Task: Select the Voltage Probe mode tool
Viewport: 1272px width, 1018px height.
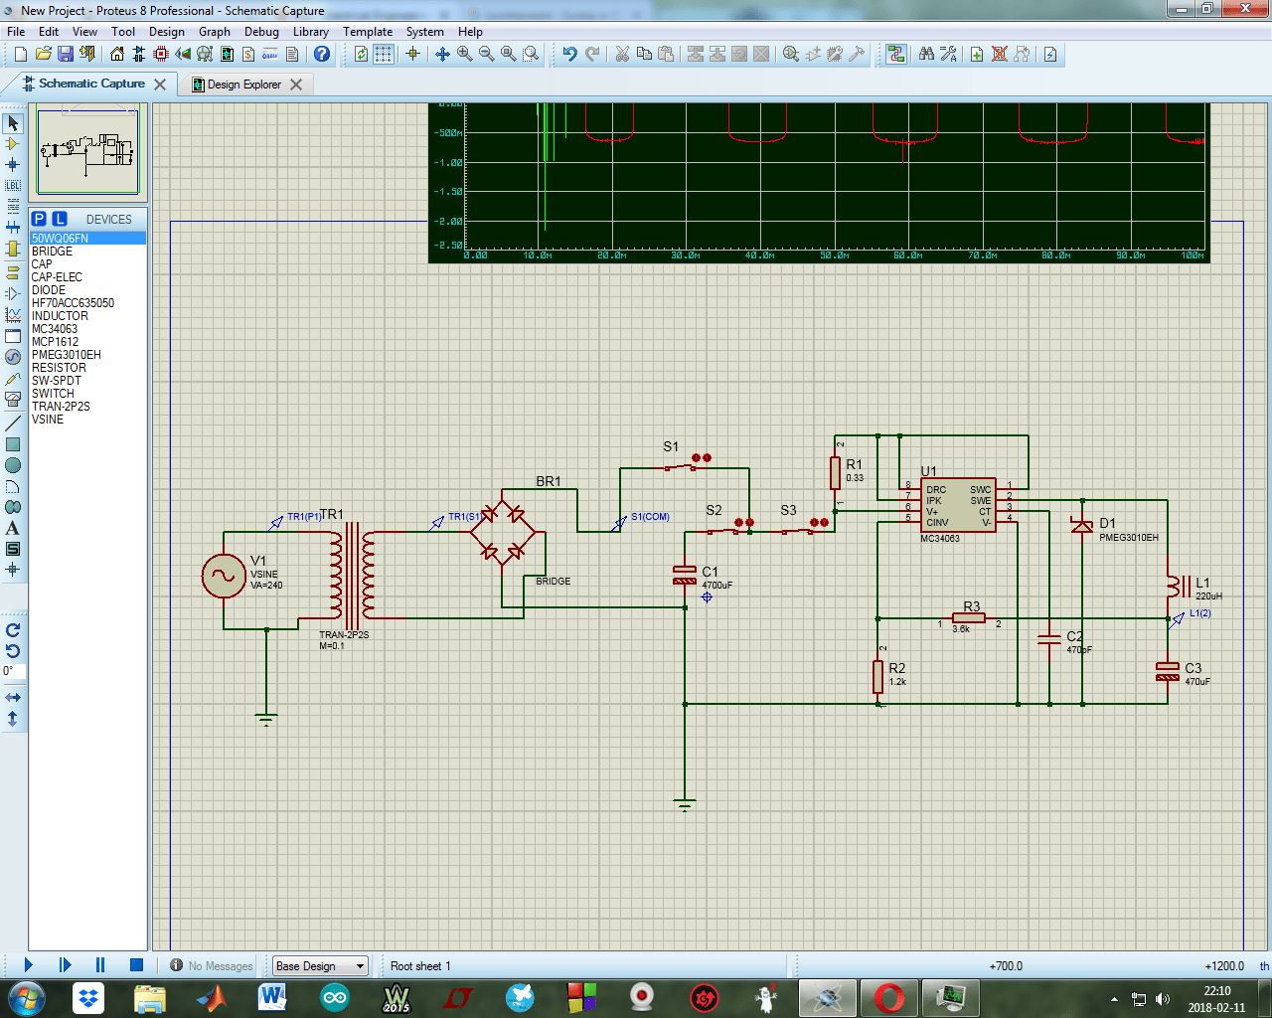Action: [x=13, y=378]
